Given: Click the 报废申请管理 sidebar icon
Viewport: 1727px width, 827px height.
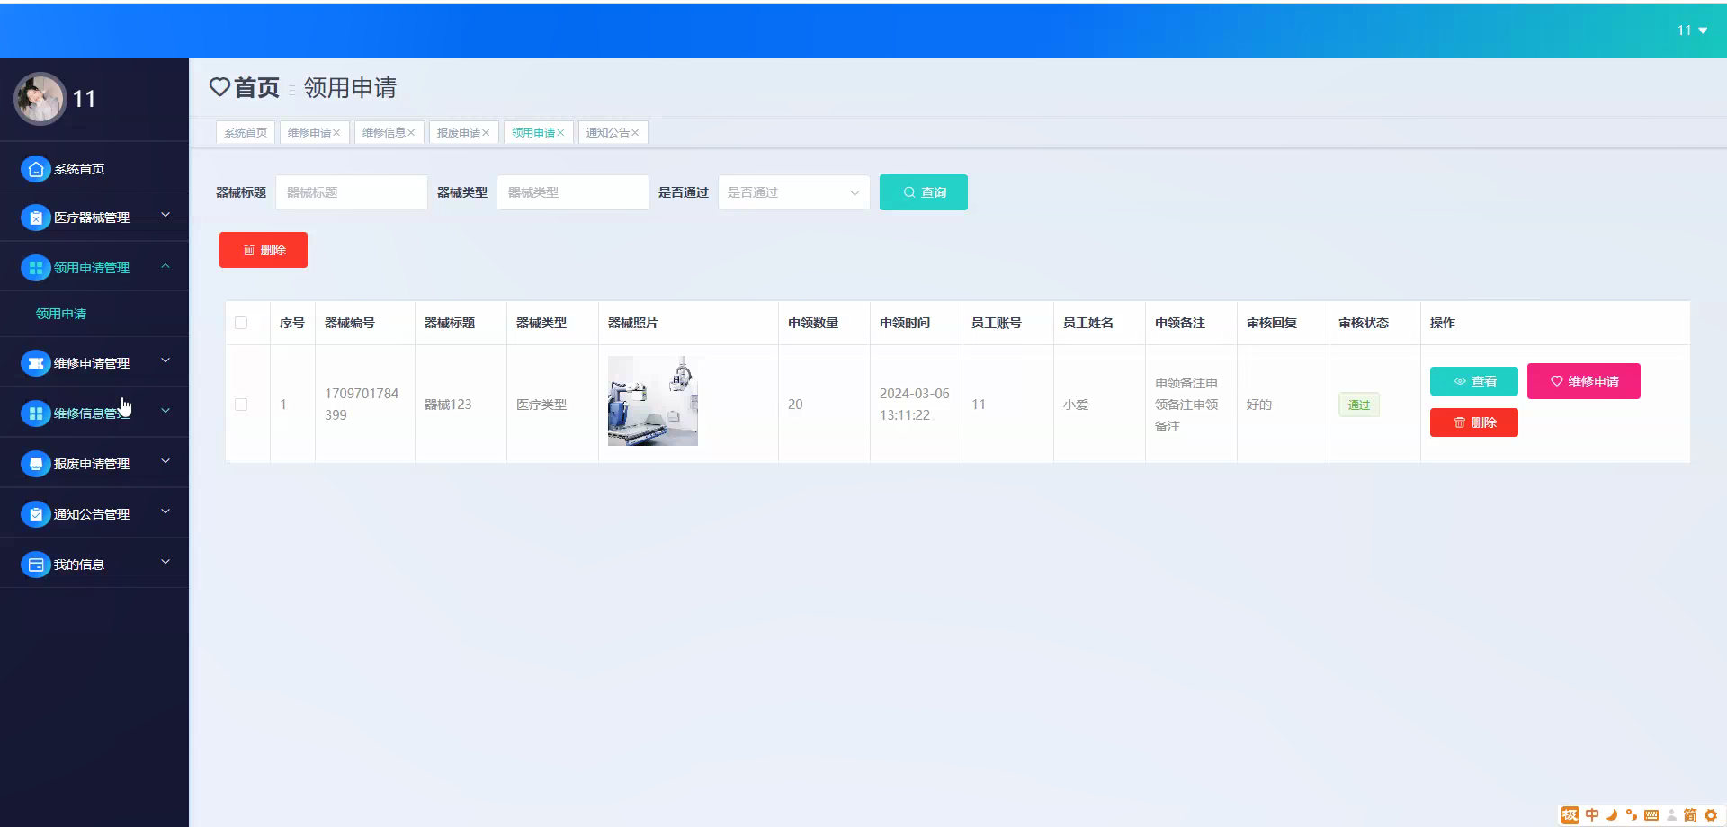Looking at the screenshot, I should pyautogui.click(x=36, y=463).
